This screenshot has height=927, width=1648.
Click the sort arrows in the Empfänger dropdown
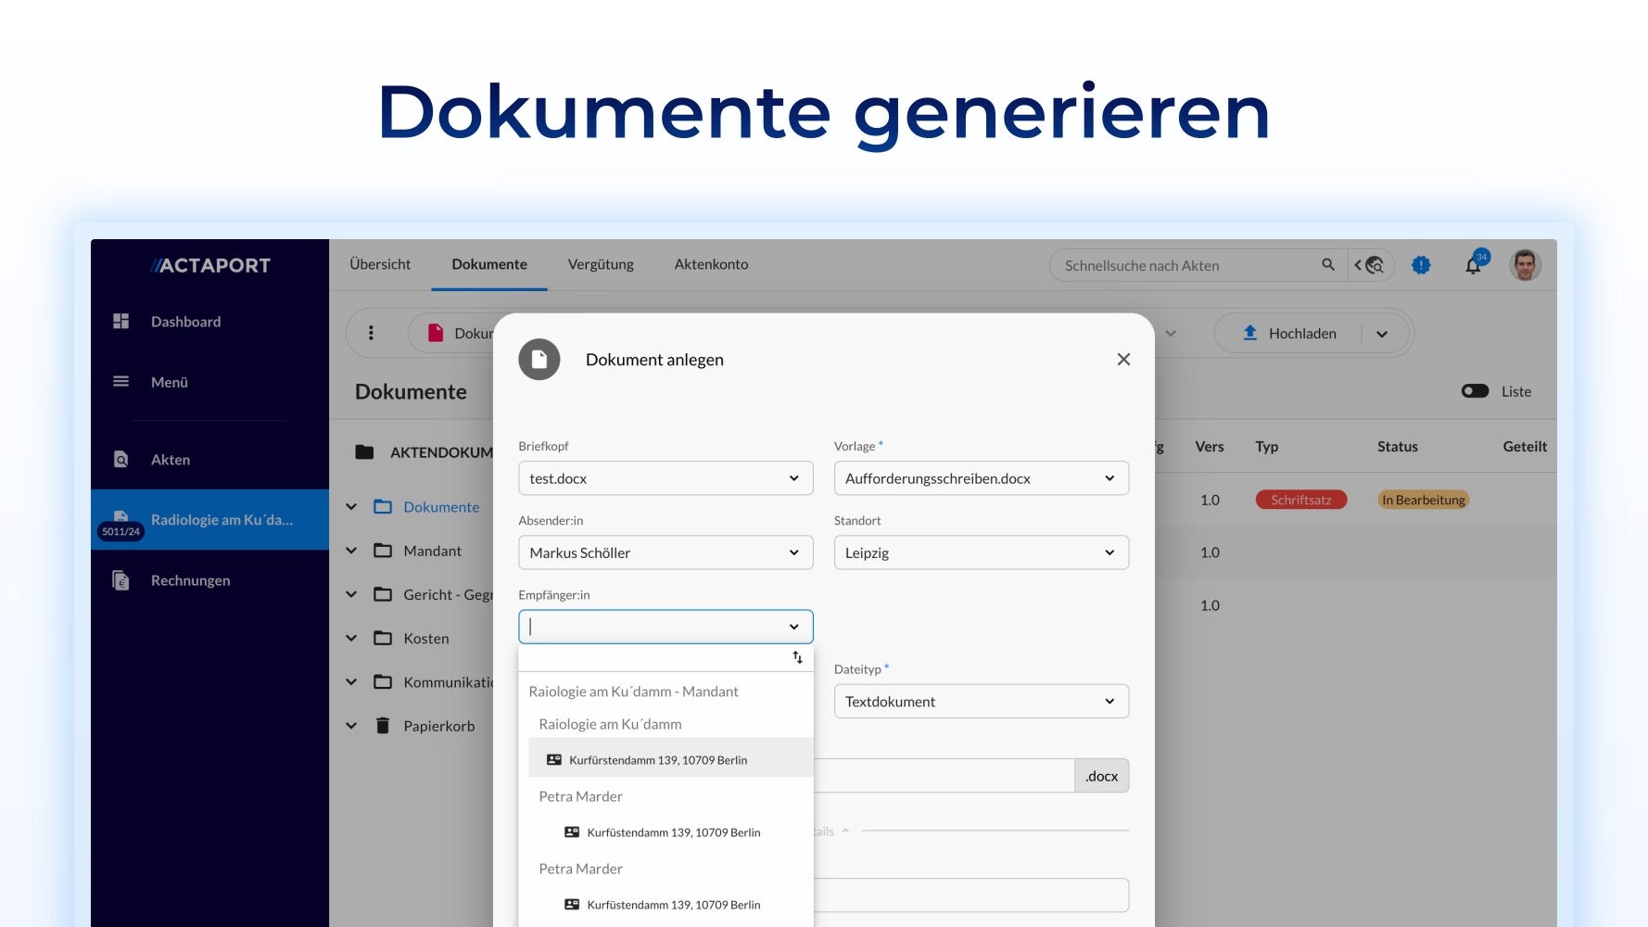pos(797,656)
